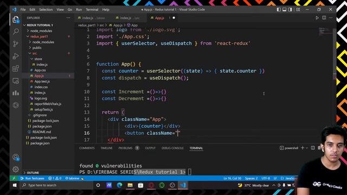Toggle the bottom panel visibility
This screenshot has width=347, height=195.
point(284,10)
